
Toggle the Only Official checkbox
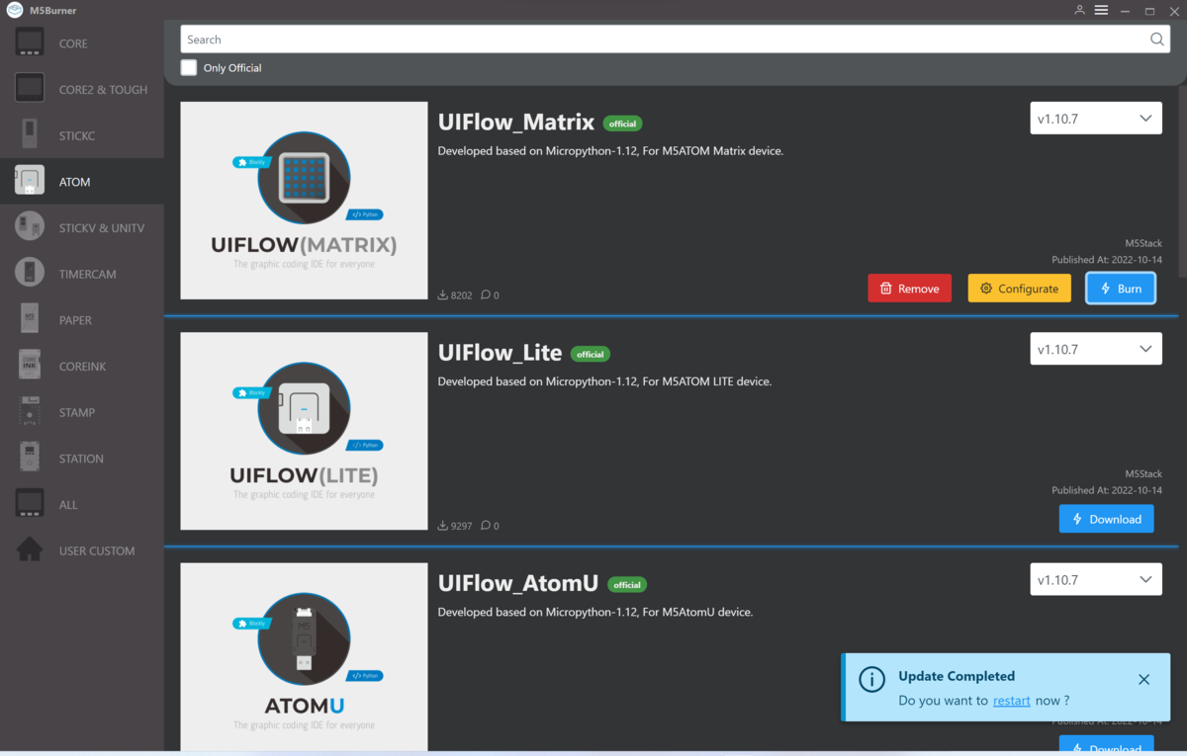coord(189,67)
